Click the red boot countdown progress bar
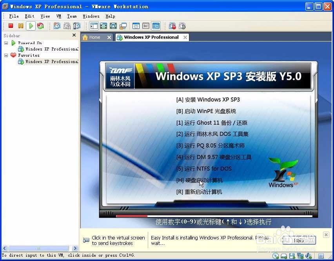The height and width of the screenshot is (261, 334). click(x=132, y=216)
